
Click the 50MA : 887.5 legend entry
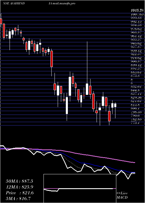19,181
